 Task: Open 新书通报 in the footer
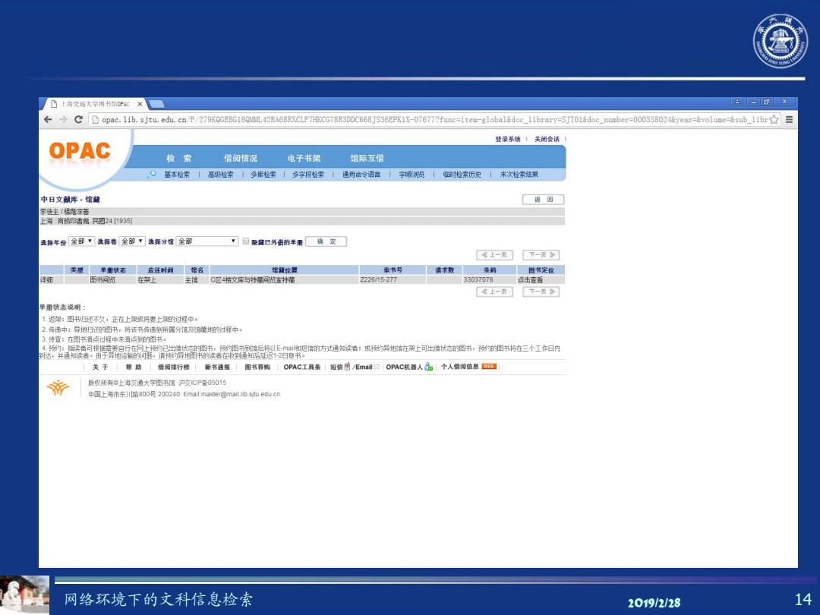217,367
